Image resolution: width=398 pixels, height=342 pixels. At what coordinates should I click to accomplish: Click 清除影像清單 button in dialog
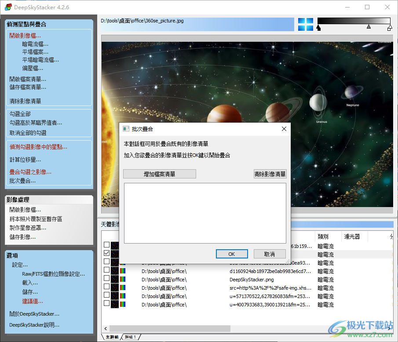point(270,174)
